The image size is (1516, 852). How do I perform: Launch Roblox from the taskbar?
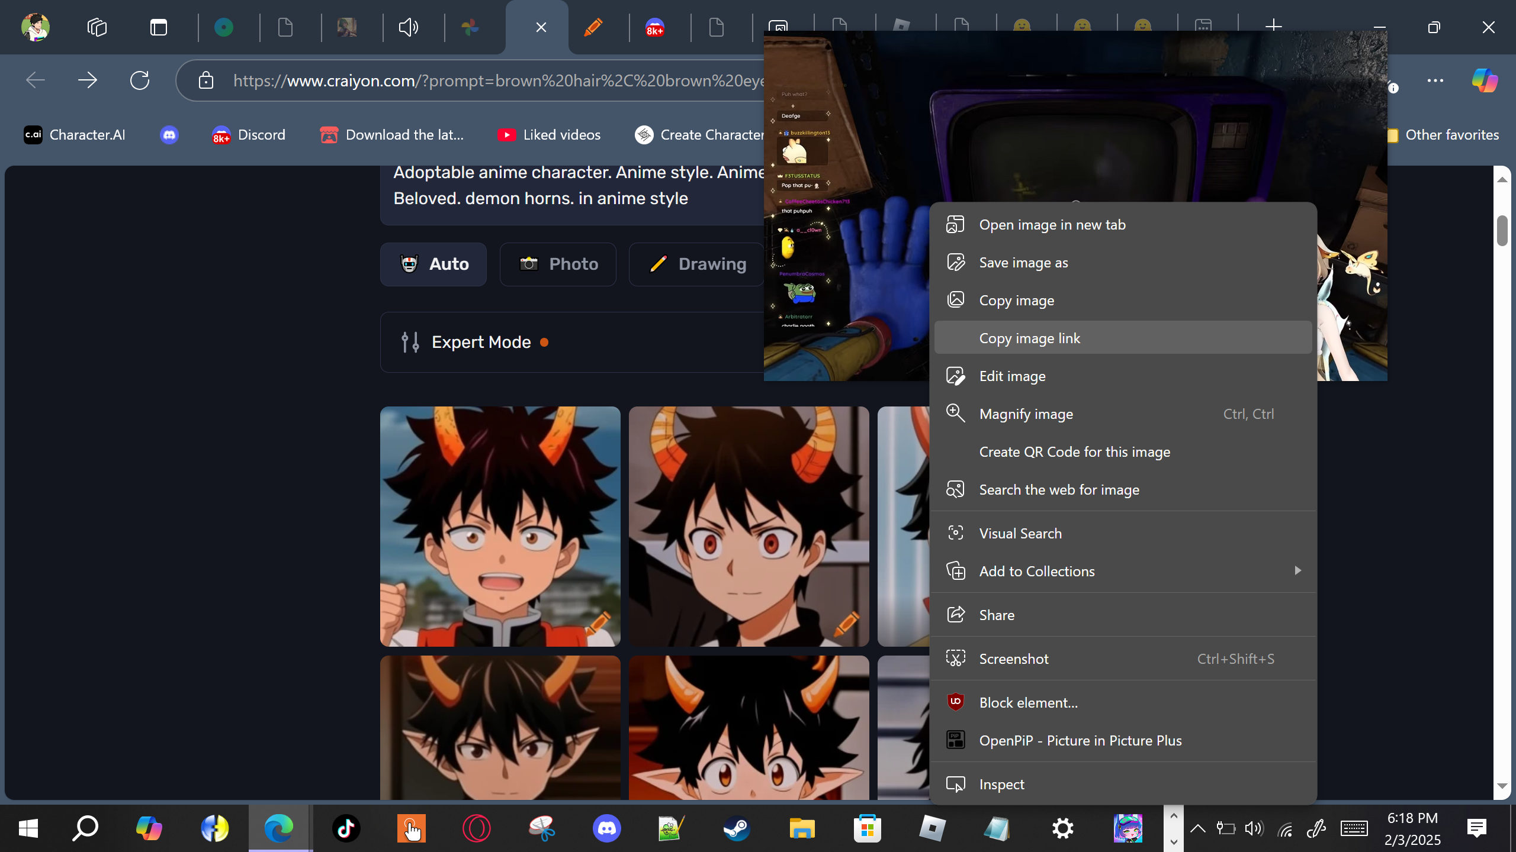tap(932, 828)
